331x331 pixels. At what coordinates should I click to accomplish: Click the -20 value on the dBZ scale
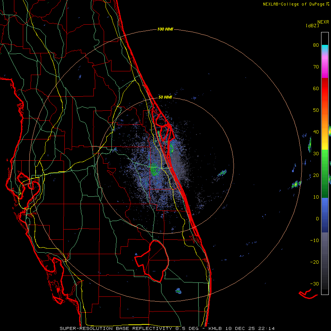[x=314, y=262]
